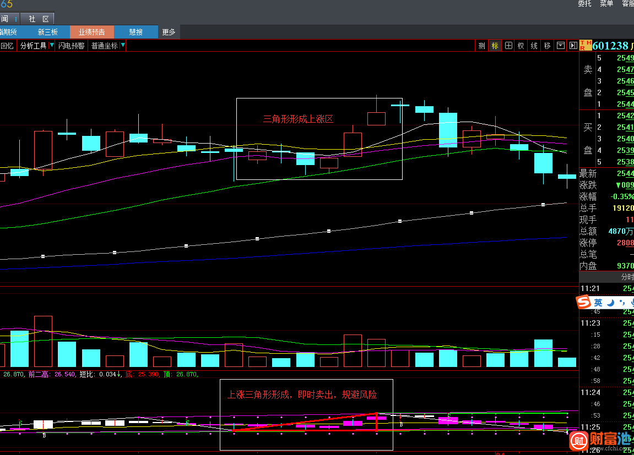The width and height of the screenshot is (634, 455).
Task: Click the 矩比: 0.034 indicator value
Action: [x=100, y=374]
